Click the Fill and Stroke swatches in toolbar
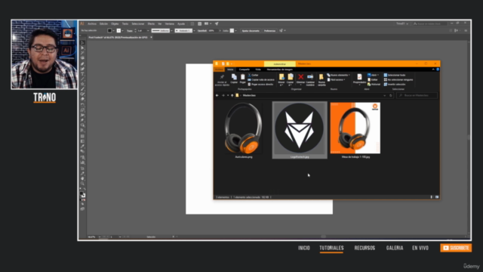 tap(82, 194)
